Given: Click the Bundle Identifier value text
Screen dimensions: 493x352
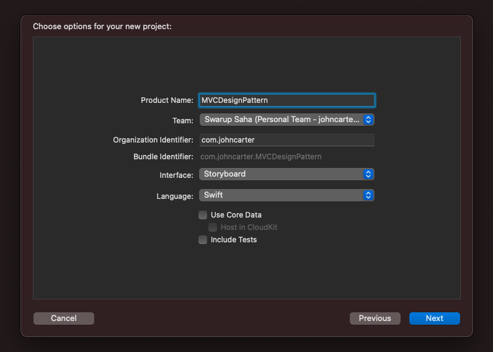Looking at the screenshot, I should tap(261, 157).
